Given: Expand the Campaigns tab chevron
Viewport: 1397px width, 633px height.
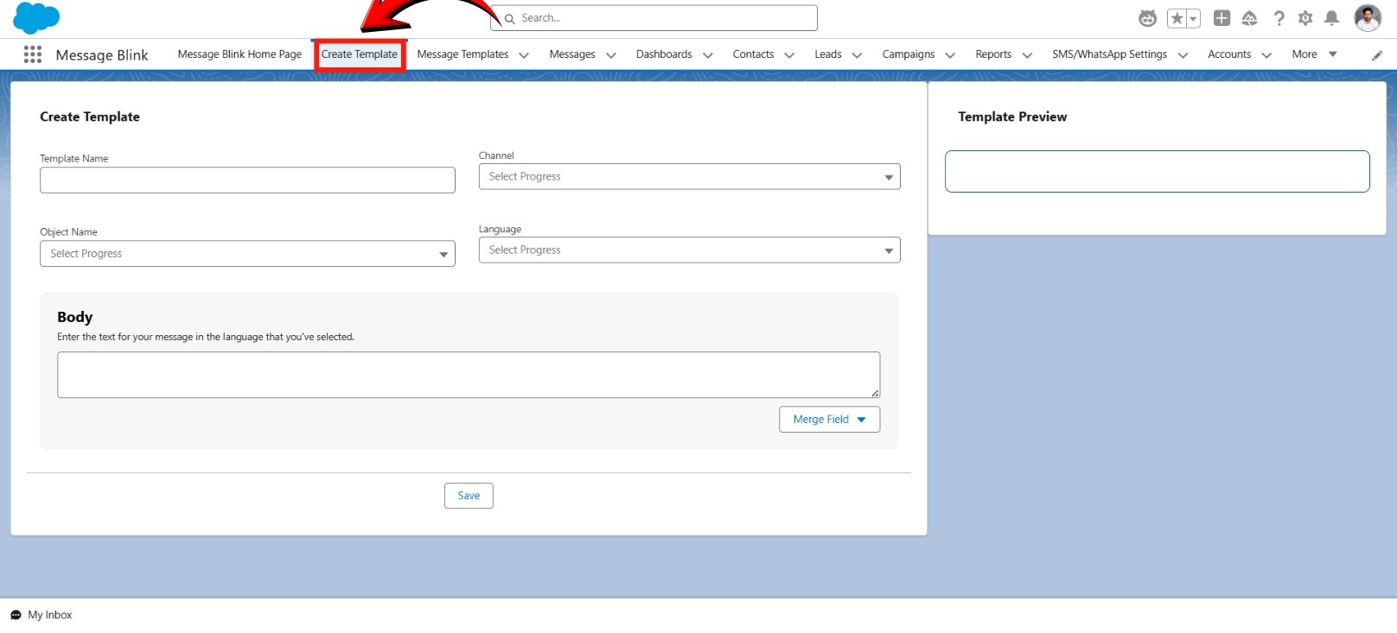Looking at the screenshot, I should 950,55.
